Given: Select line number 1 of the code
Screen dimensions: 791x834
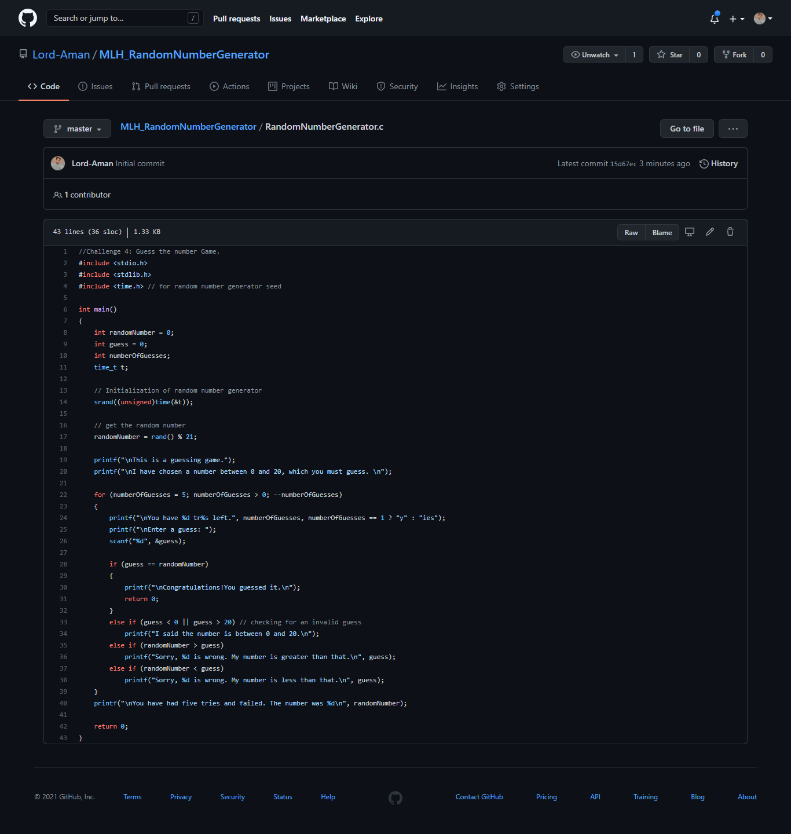Looking at the screenshot, I should pos(65,251).
